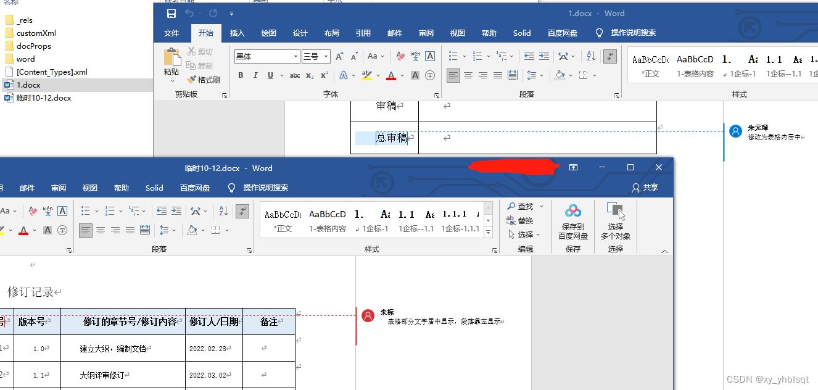Click ribbon display options icon in 临时10-12.docx title bar
This screenshot has width=818, height=390.
[x=573, y=167]
